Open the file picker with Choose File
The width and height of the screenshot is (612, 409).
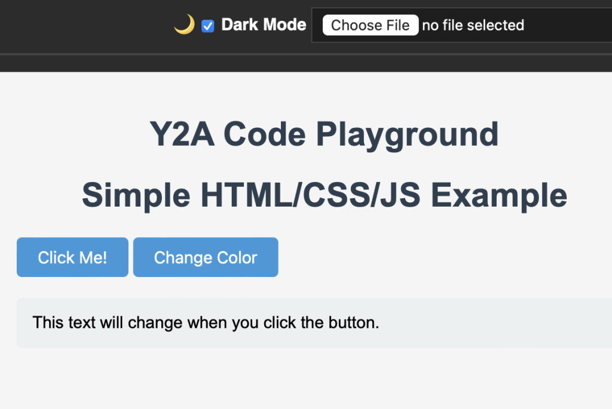tap(370, 25)
